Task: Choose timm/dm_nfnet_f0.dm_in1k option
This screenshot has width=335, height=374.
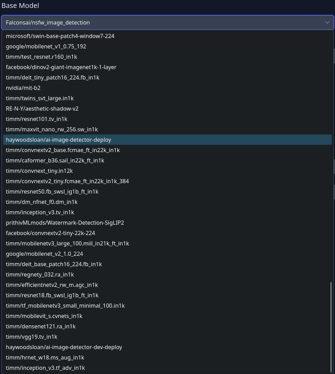Action: coord(167,202)
